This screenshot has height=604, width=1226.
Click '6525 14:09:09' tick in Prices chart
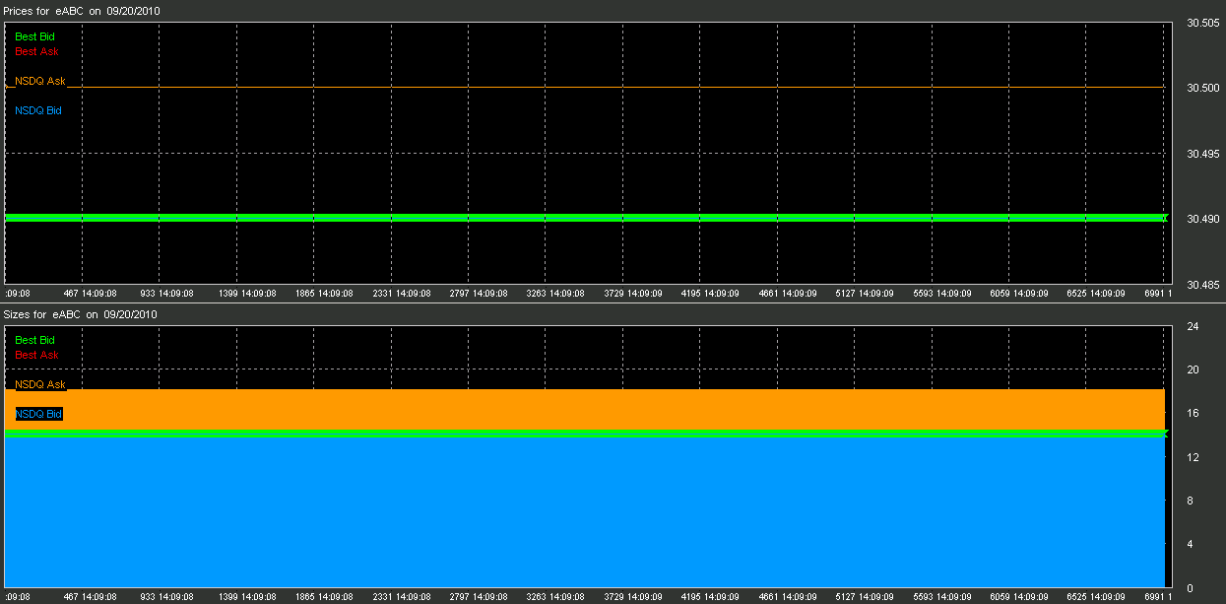(x=1095, y=294)
